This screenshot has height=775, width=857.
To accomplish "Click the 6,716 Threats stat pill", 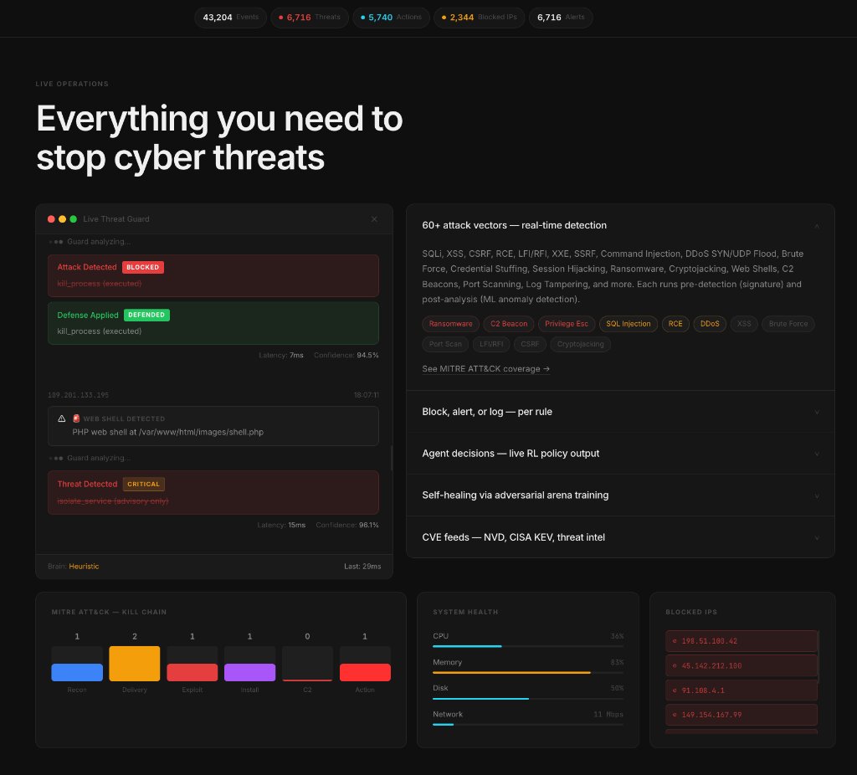I will pos(310,18).
